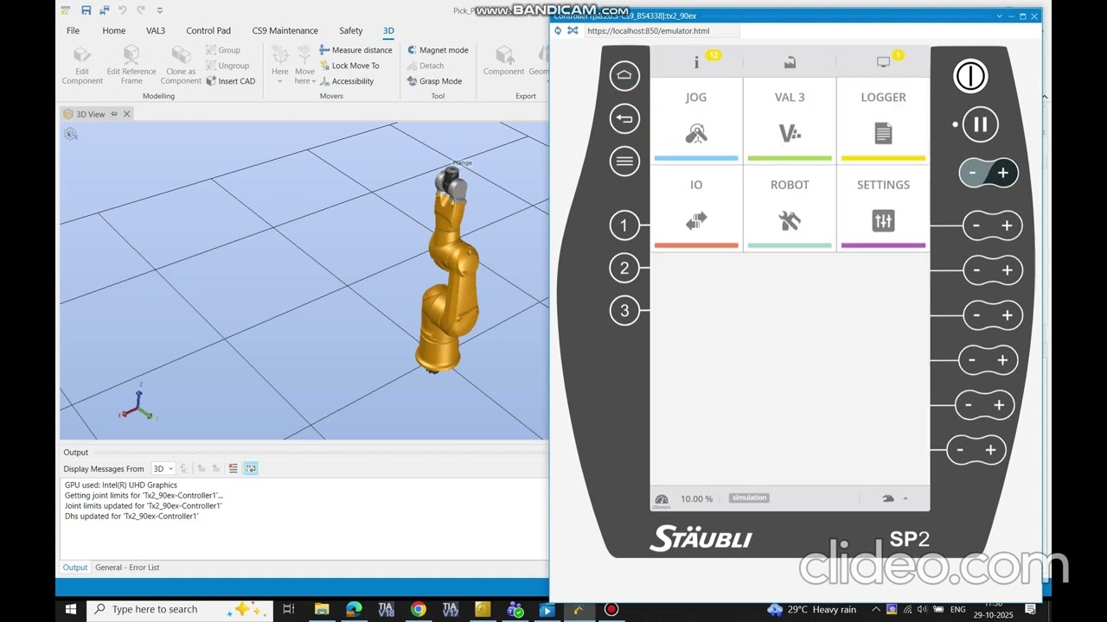Open TIA V18 from taskbar

[x=386, y=609]
